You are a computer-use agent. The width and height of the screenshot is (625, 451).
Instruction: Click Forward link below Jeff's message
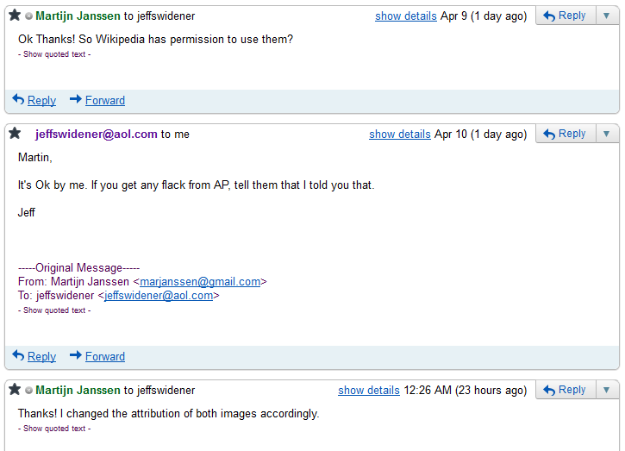pyautogui.click(x=104, y=357)
